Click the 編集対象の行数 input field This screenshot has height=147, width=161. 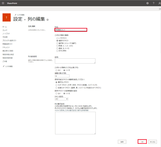tap(62, 76)
